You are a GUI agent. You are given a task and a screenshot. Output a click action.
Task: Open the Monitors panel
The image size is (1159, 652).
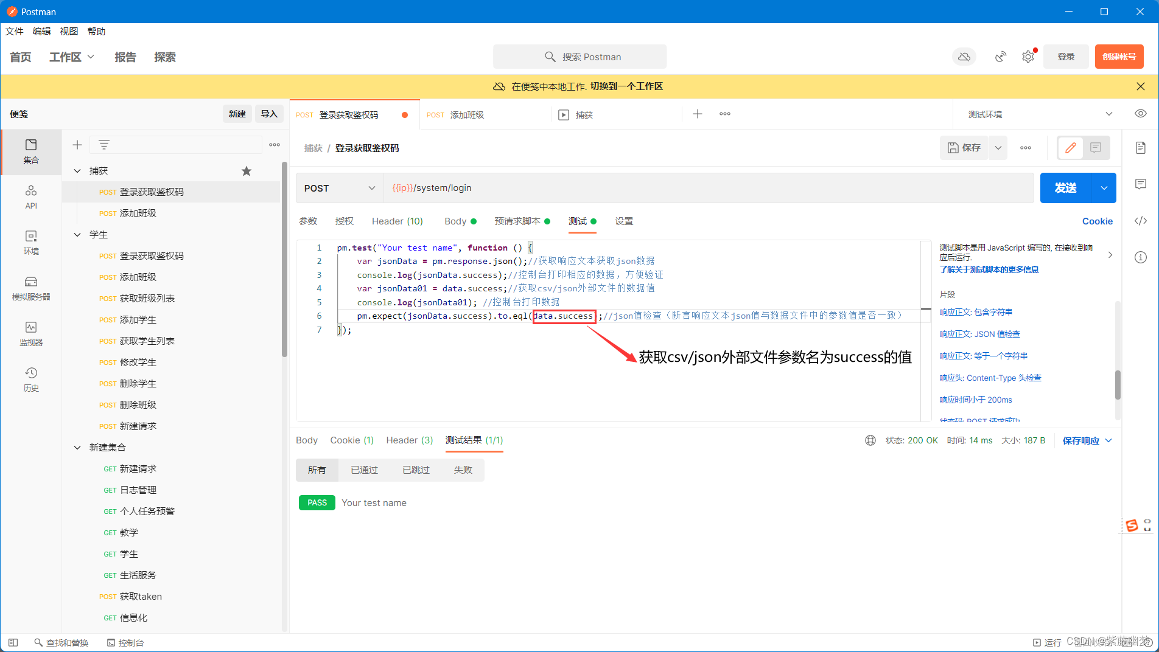tap(31, 333)
